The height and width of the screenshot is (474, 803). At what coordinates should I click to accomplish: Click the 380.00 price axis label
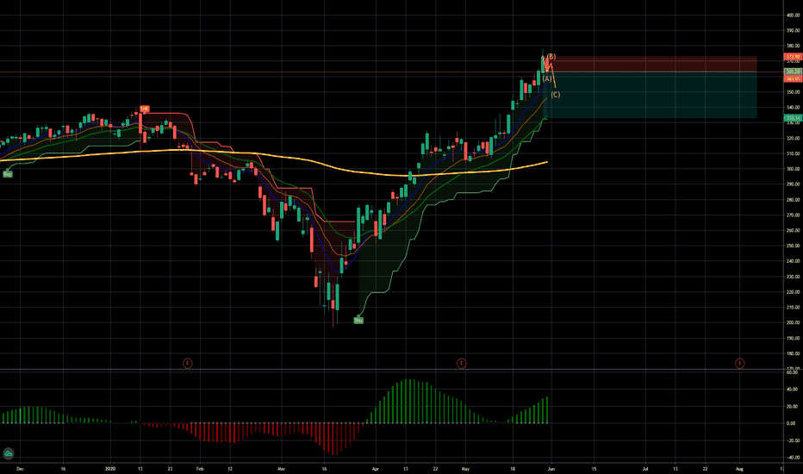click(x=793, y=47)
